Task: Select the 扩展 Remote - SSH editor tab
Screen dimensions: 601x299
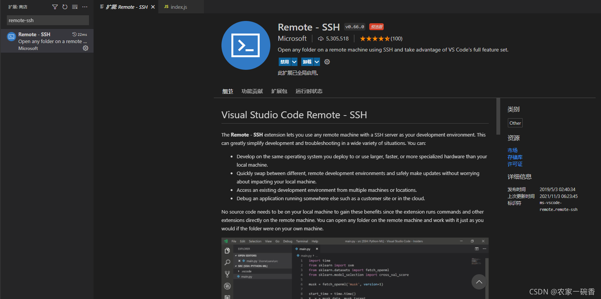Action: coord(127,7)
